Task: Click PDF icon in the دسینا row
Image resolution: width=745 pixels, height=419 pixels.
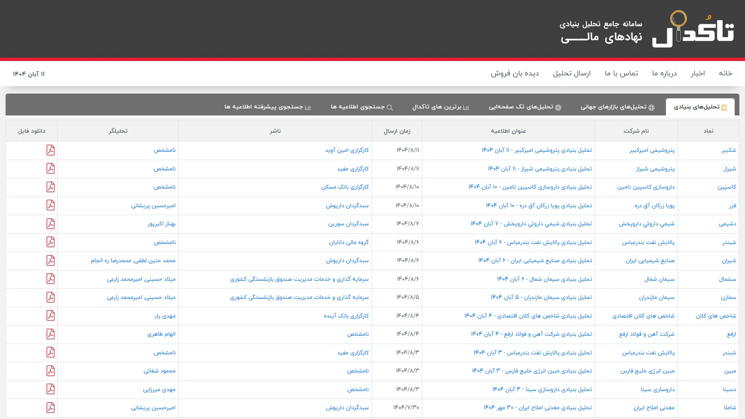Action: coord(50,389)
